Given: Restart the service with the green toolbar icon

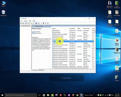Looking at the screenshot, I should [x=48, y=23].
